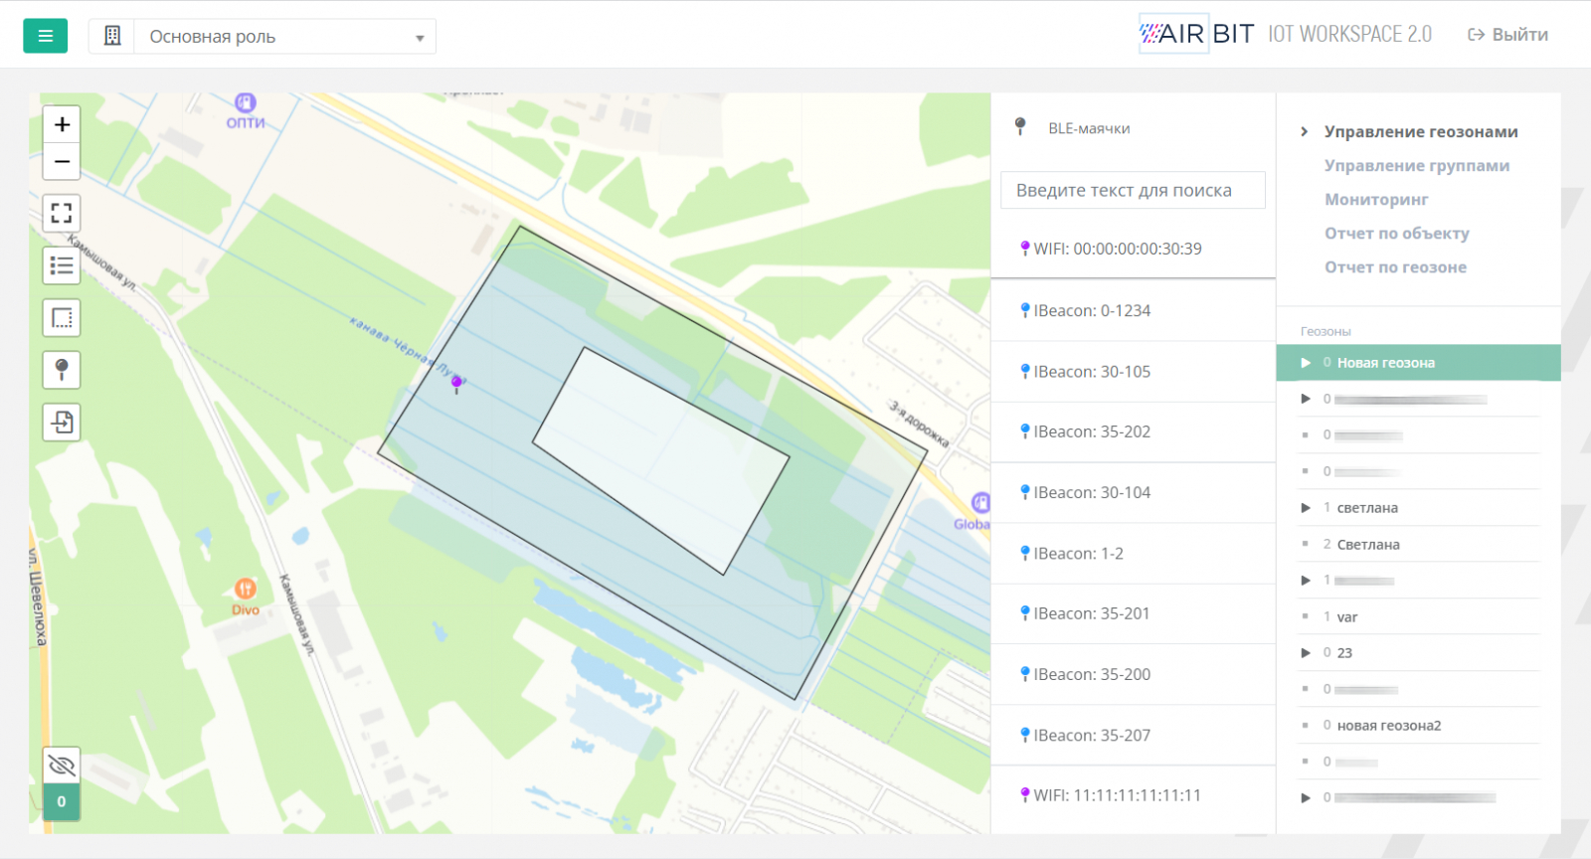Viewport: 1591px width, 859px height.
Task: Select IBeacon: 35-200 in the list
Action: 1133,675
